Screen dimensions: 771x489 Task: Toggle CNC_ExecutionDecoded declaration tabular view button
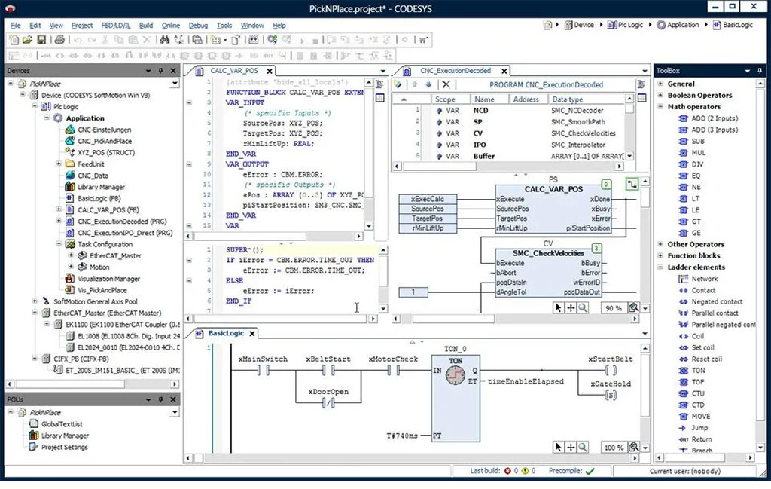tap(641, 98)
